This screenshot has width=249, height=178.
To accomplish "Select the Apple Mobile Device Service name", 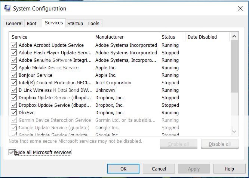I will (49, 68).
